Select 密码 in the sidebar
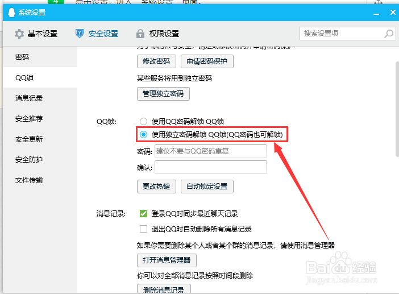399x294 pixels. [x=40, y=57]
